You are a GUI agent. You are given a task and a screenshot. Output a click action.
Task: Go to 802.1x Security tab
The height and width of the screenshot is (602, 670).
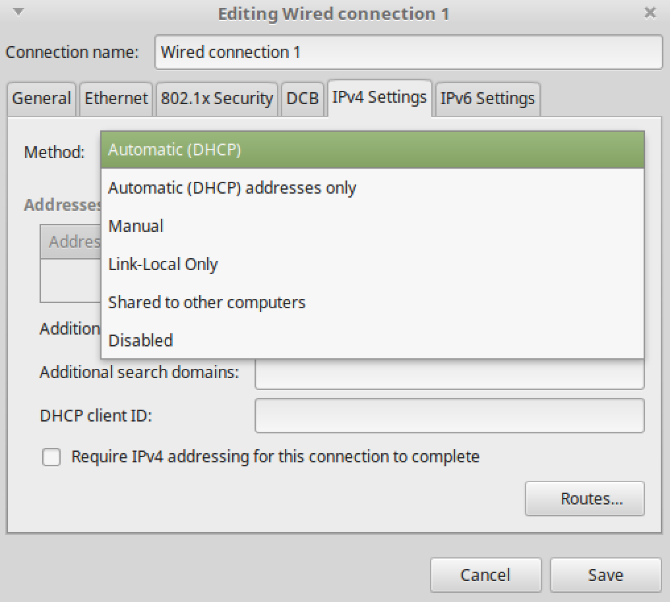(x=216, y=99)
